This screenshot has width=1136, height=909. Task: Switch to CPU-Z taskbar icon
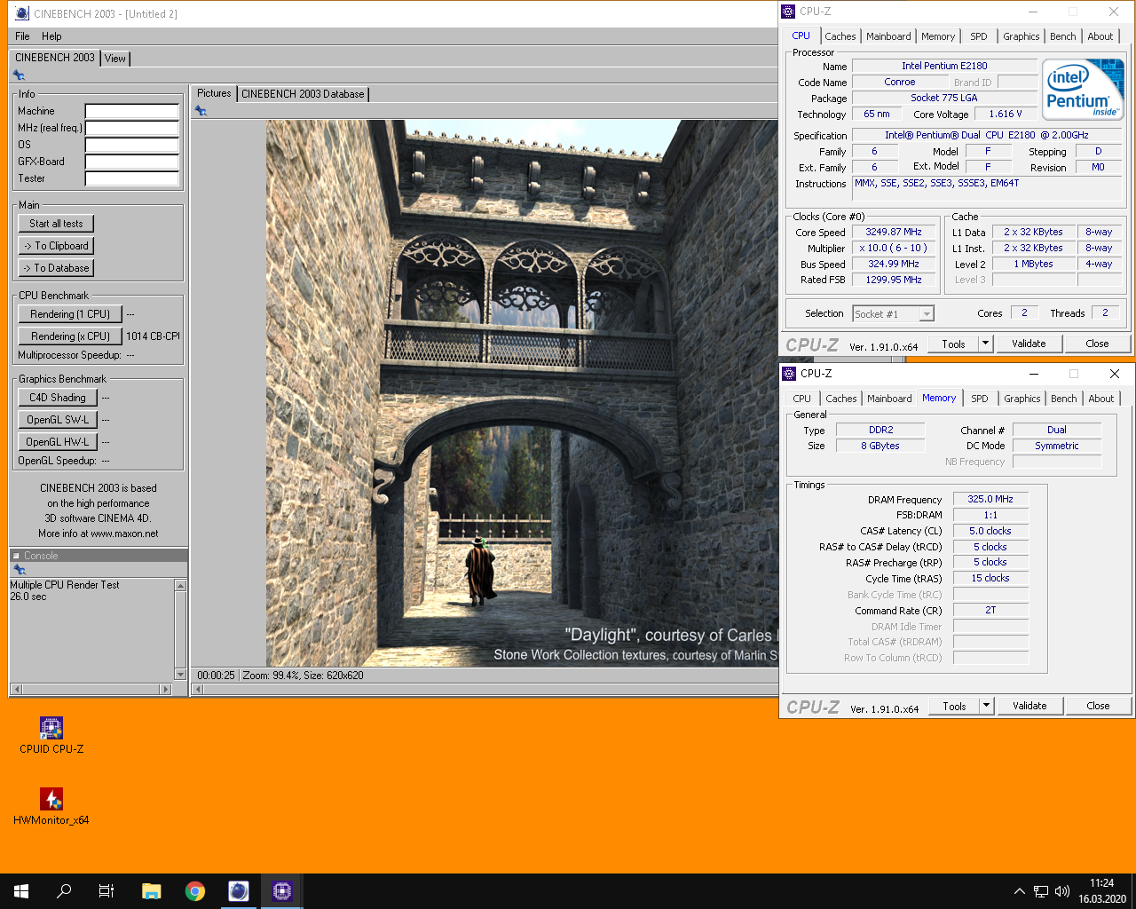click(282, 891)
